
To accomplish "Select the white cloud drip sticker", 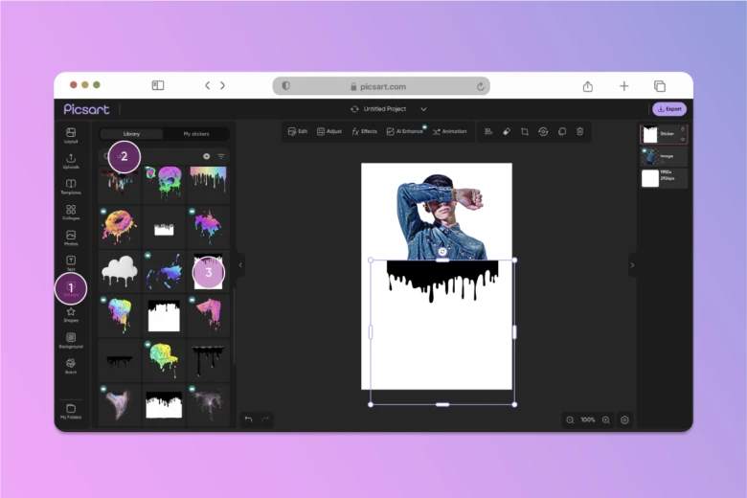I will [120, 271].
